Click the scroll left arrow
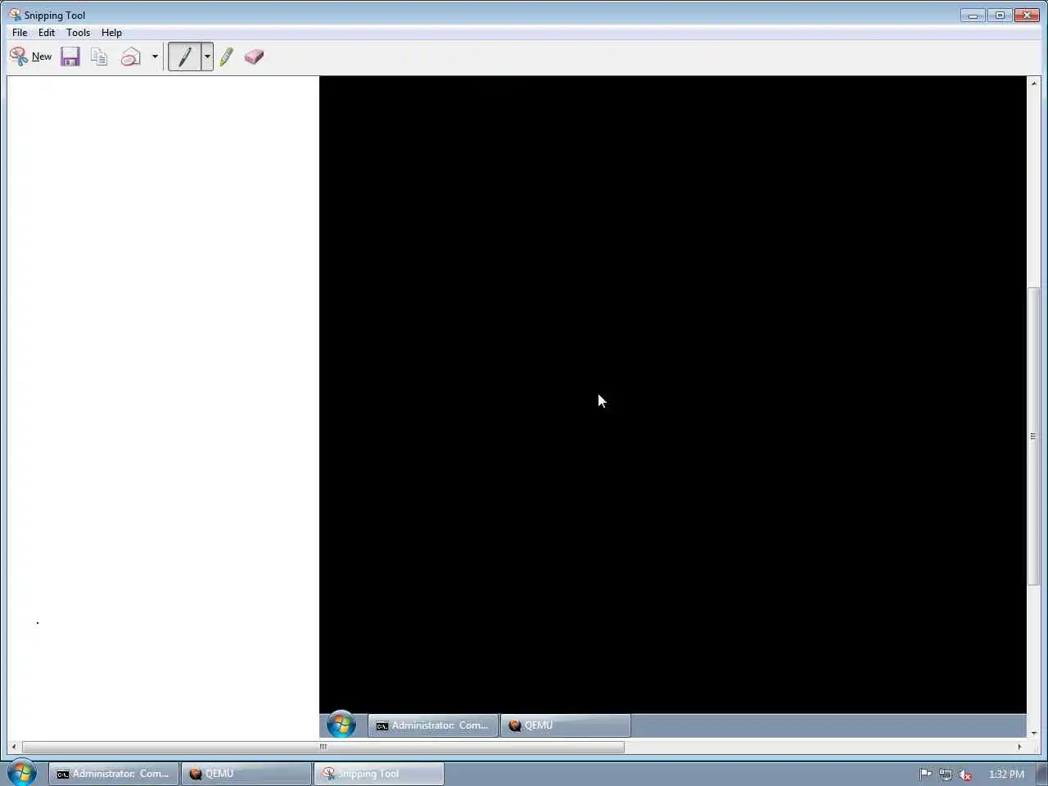Screen dimensions: 1048x786 point(14,747)
